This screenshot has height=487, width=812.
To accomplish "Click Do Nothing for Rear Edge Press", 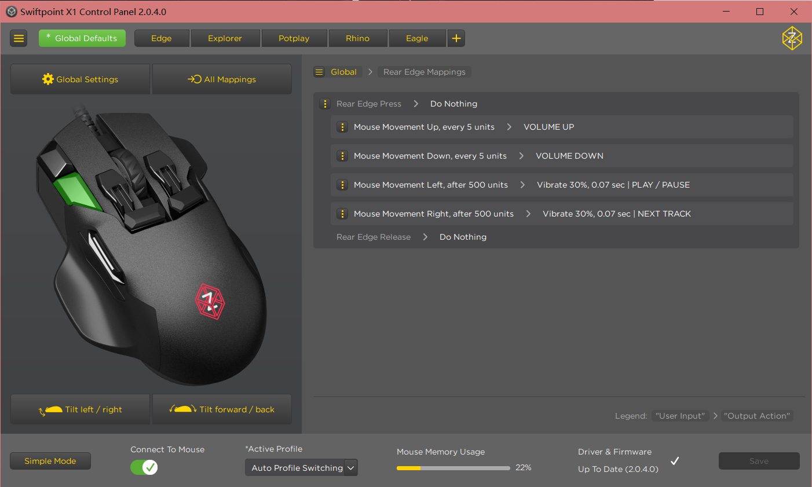I will (453, 104).
